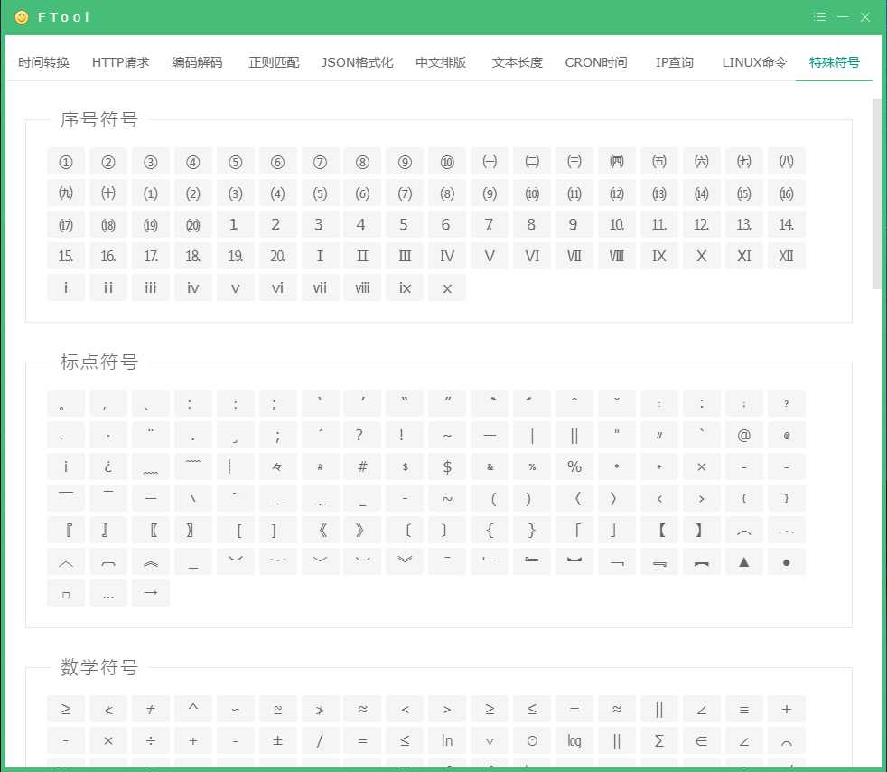The height and width of the screenshot is (772, 887).
Task: Pick the not-equal ≠ math symbol
Action: tap(151, 709)
